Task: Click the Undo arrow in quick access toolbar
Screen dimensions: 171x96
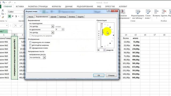Action: [x=4, y=2]
